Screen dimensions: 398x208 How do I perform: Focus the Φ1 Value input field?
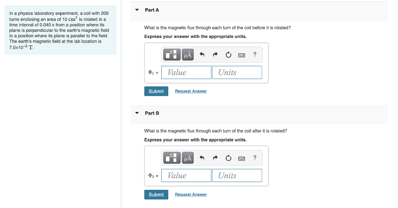186,72
